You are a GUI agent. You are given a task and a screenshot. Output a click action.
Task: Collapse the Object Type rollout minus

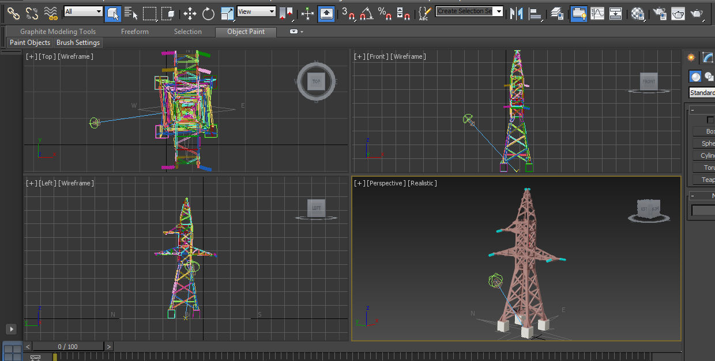pyautogui.click(x=692, y=111)
